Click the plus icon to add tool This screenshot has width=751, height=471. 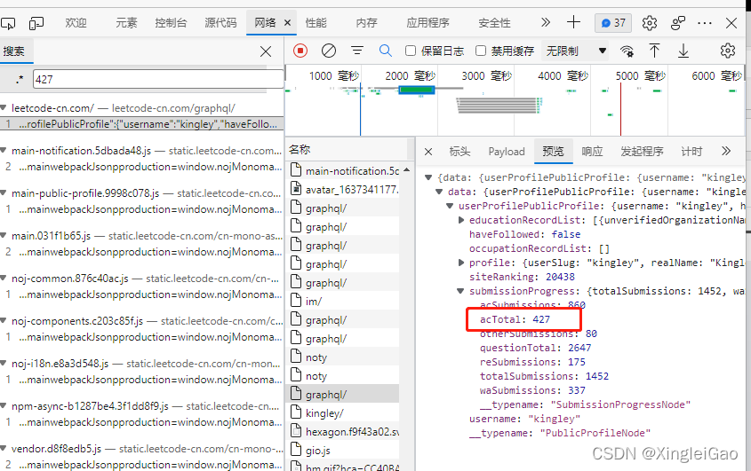573,22
